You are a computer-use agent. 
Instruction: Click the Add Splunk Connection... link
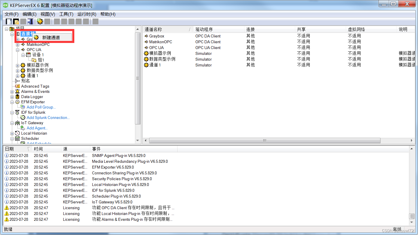[48, 117]
